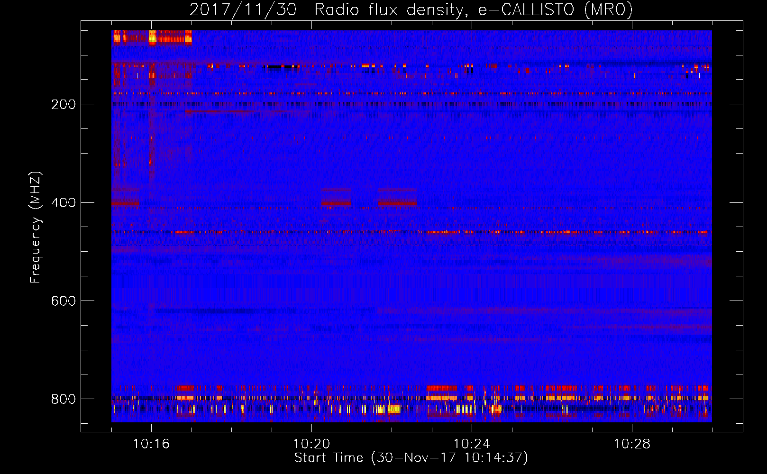Click the 600 frequency tick label
Screen dimensions: 767x474
point(63,301)
